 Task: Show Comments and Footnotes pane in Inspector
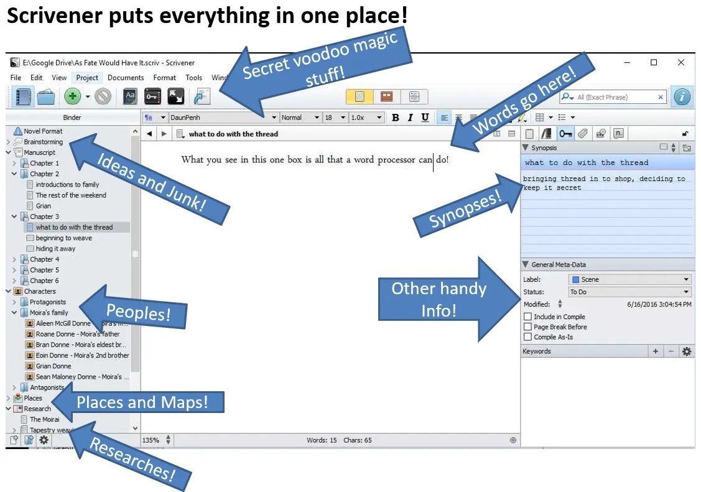618,134
